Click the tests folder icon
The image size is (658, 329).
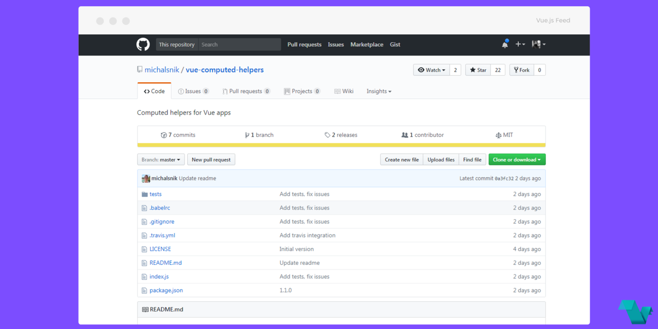144,194
